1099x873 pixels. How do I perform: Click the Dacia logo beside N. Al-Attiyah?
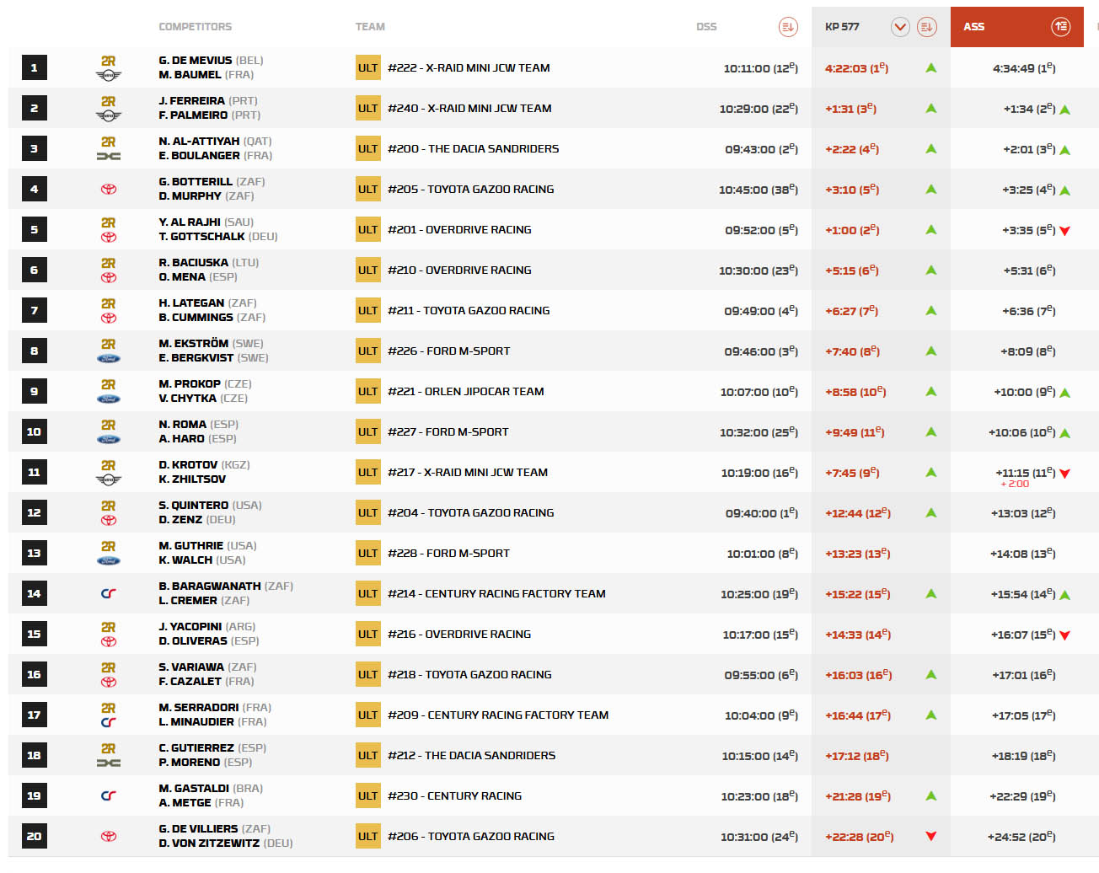pyautogui.click(x=109, y=156)
